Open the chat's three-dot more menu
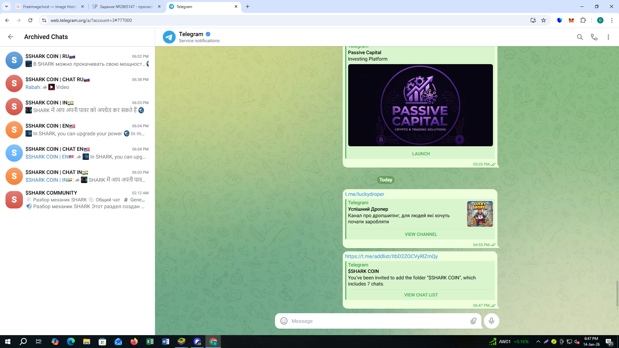 (608, 37)
